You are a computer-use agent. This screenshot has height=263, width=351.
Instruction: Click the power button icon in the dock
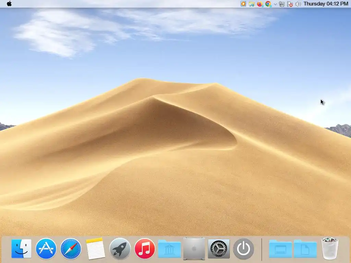[244, 249]
